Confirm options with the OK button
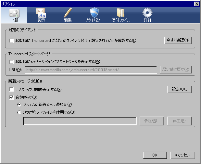201x164 pixels. point(155,155)
